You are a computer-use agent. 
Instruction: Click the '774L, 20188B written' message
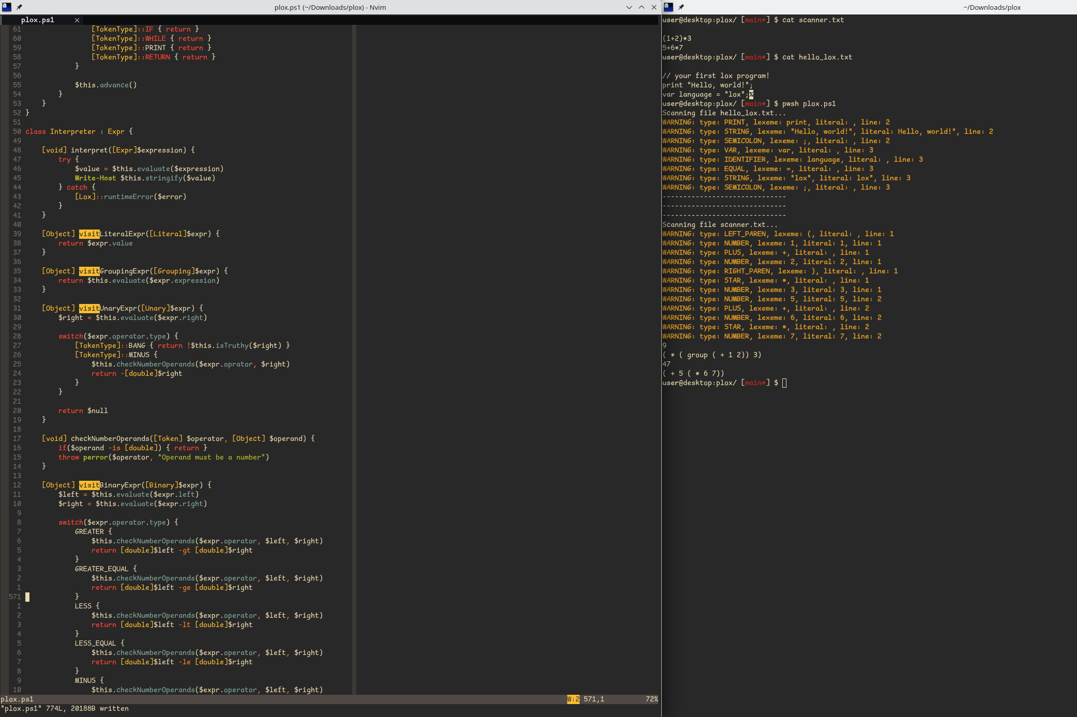[x=87, y=708]
